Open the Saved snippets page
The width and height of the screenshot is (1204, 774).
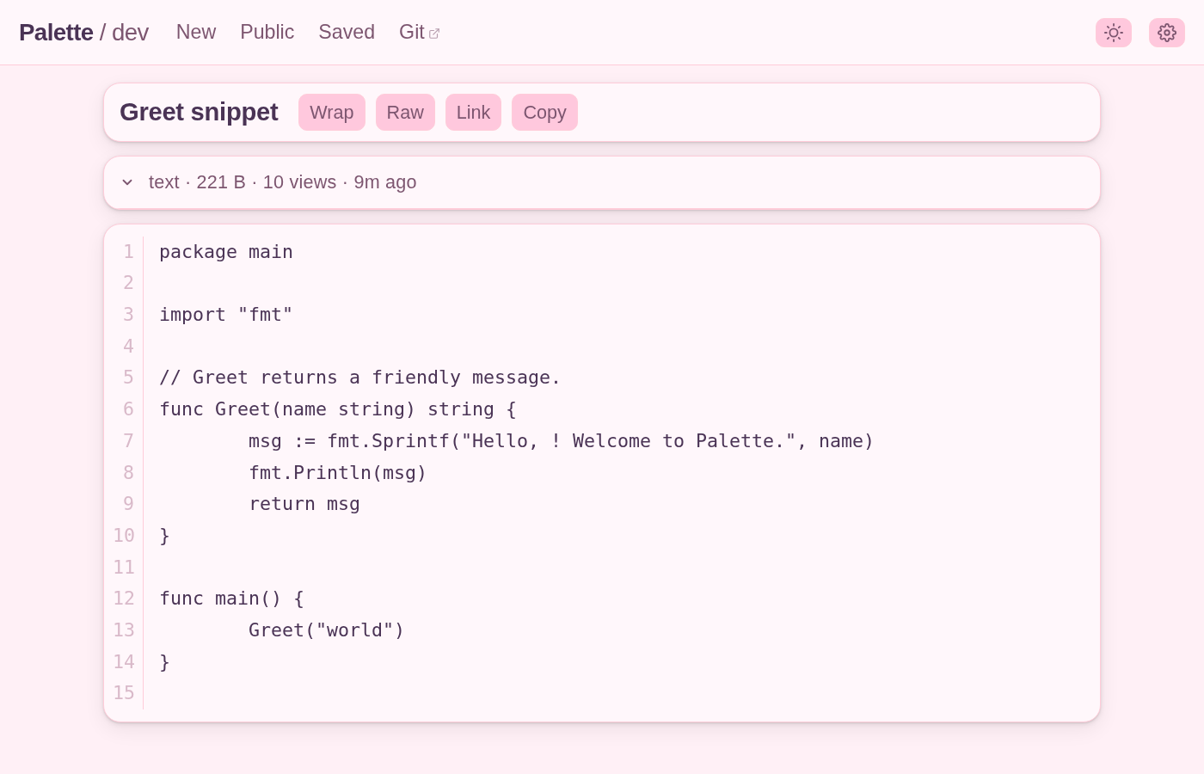pyautogui.click(x=347, y=32)
